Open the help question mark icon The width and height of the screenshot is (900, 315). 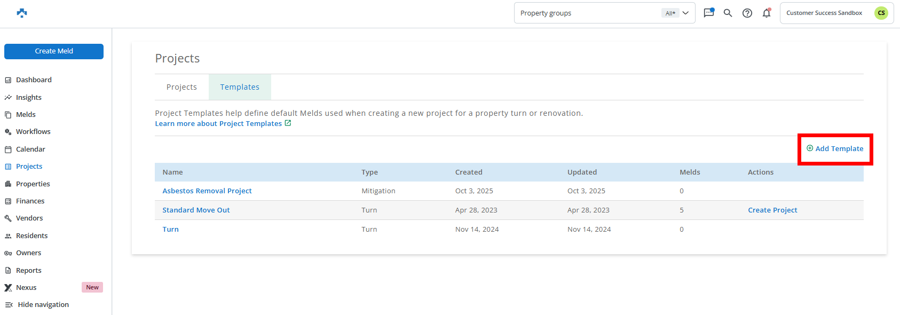tap(747, 13)
